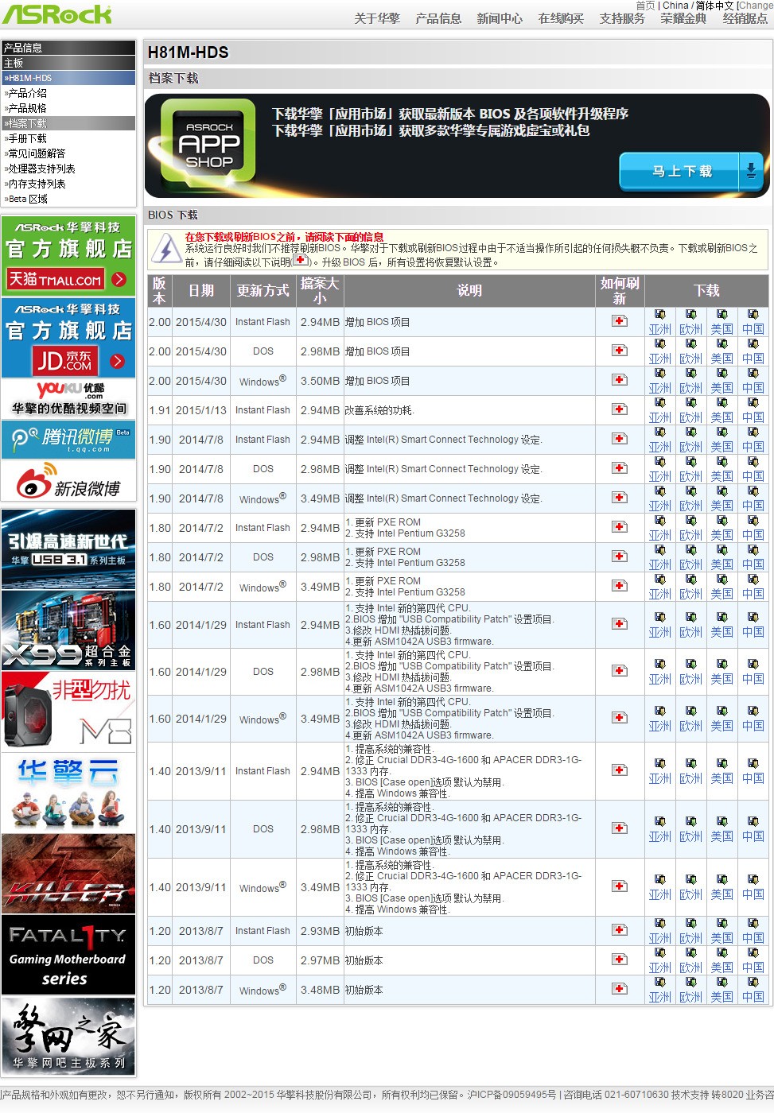Select Beta 区域 in the sidebar
The width and height of the screenshot is (774, 1113).
(29, 199)
